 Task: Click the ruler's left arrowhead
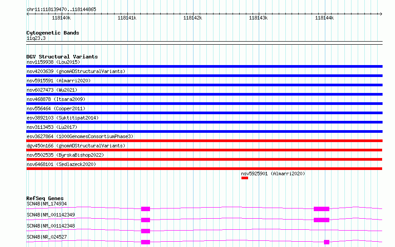coord(28,14)
